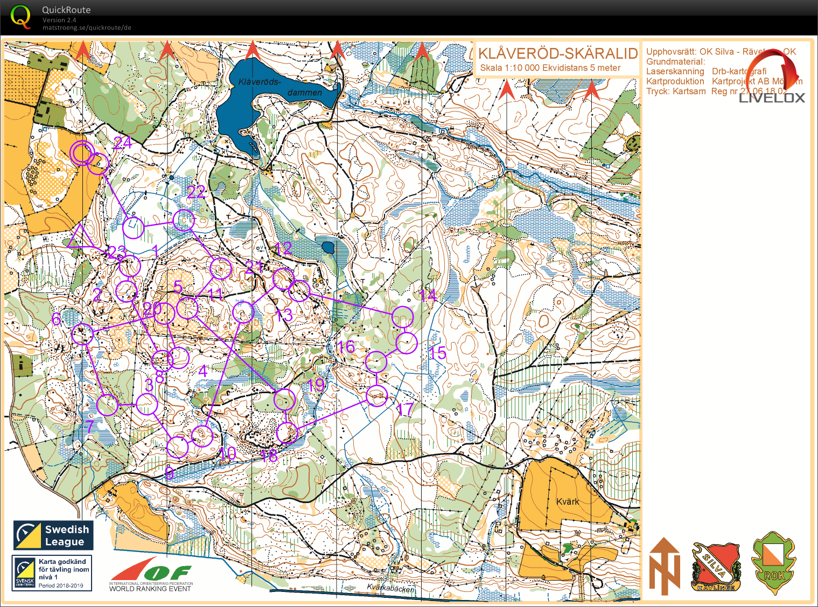Screen dimensions: 818x607
Task: Select the control circle labeled 15
Action: [407, 343]
